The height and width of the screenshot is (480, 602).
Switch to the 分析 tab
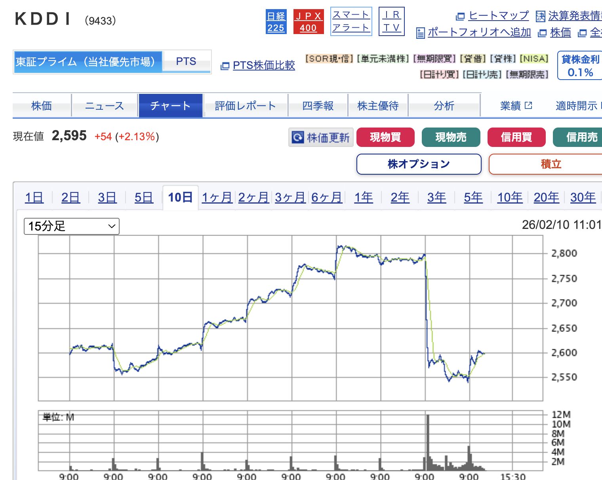pyautogui.click(x=444, y=105)
